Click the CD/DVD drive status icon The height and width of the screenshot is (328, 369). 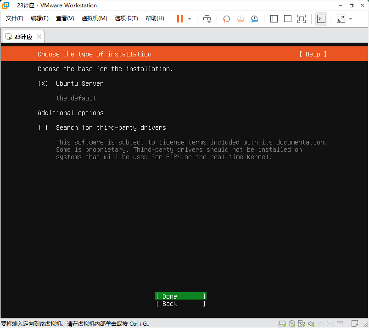click(292, 324)
